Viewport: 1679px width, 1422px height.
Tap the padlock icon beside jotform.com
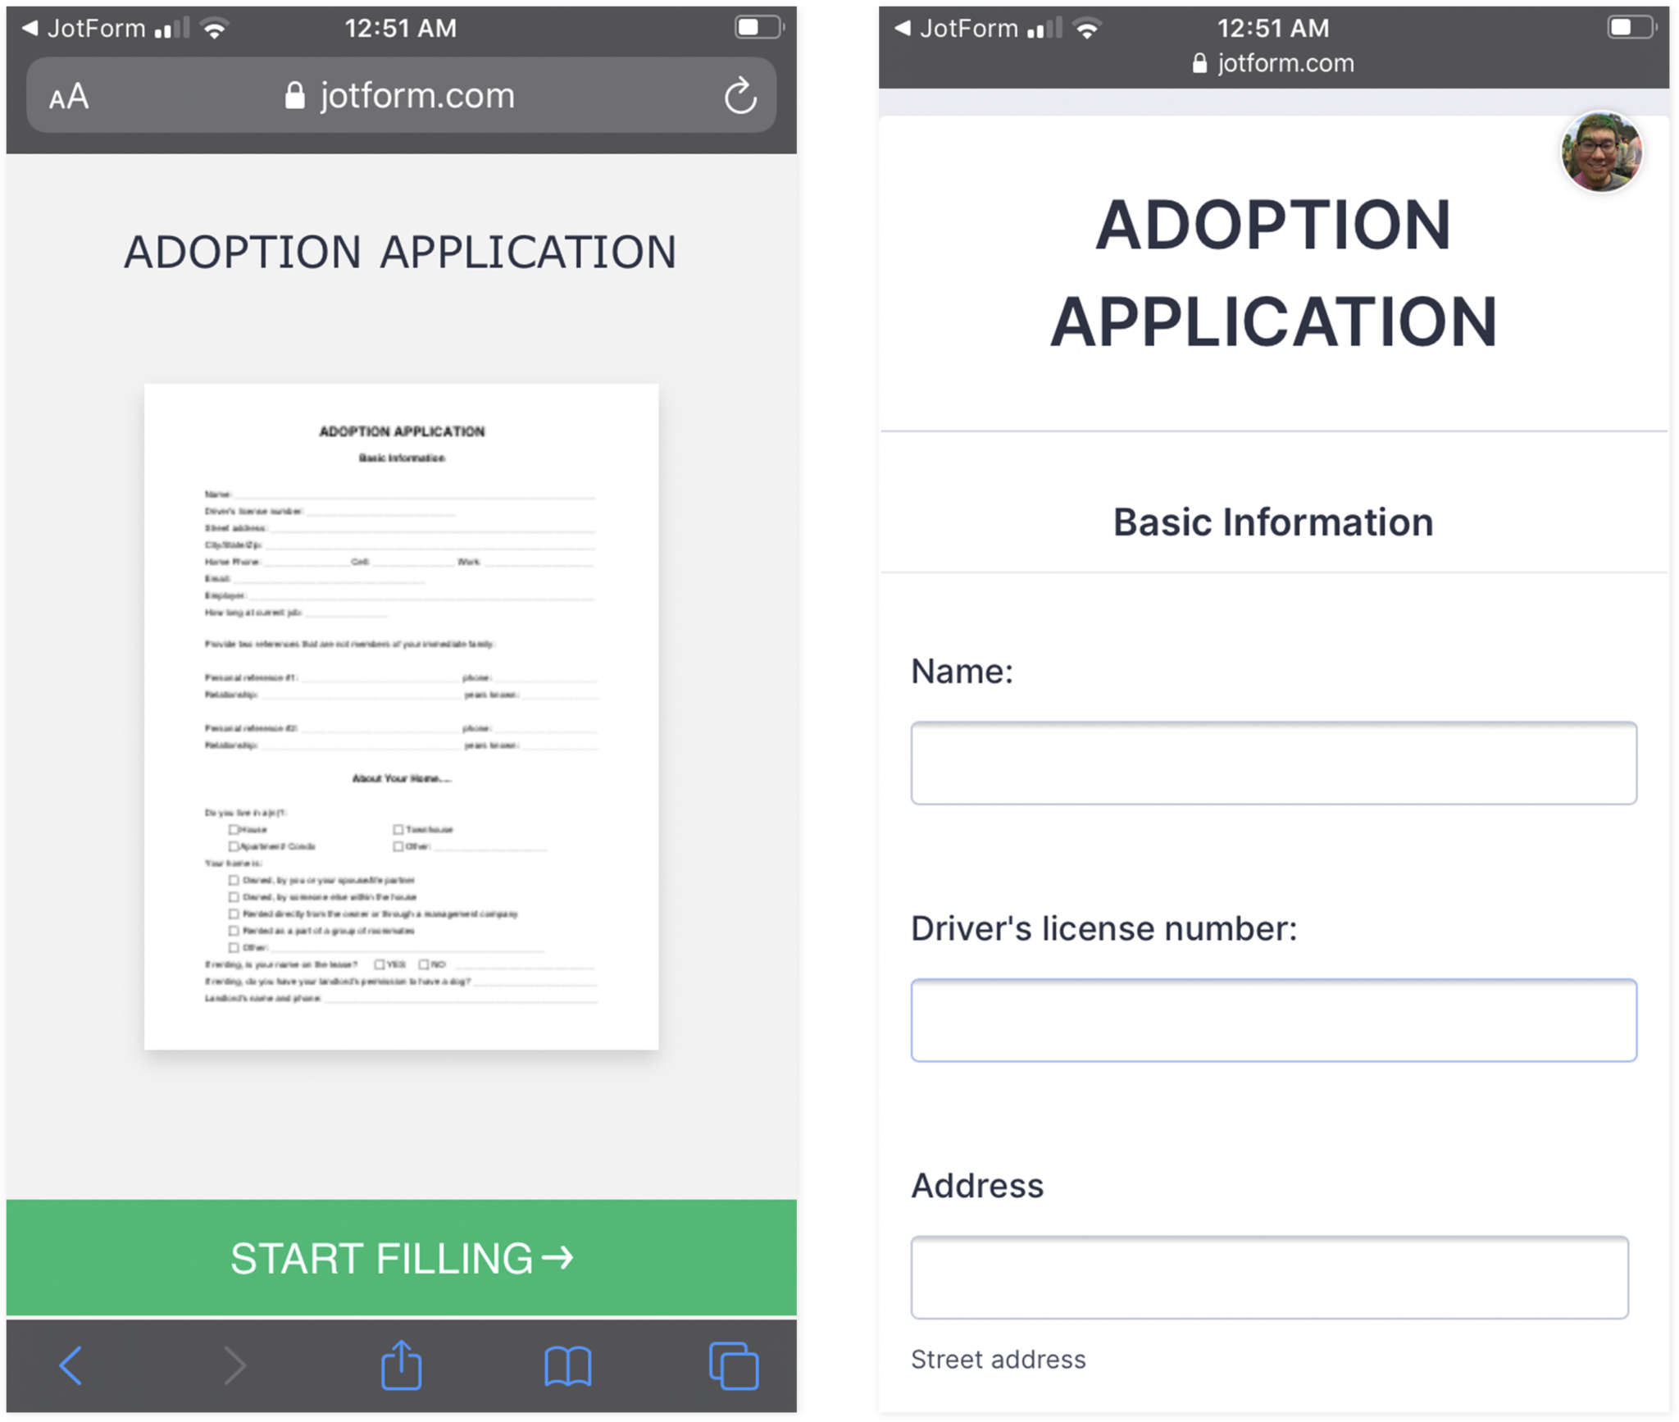[x=295, y=95]
